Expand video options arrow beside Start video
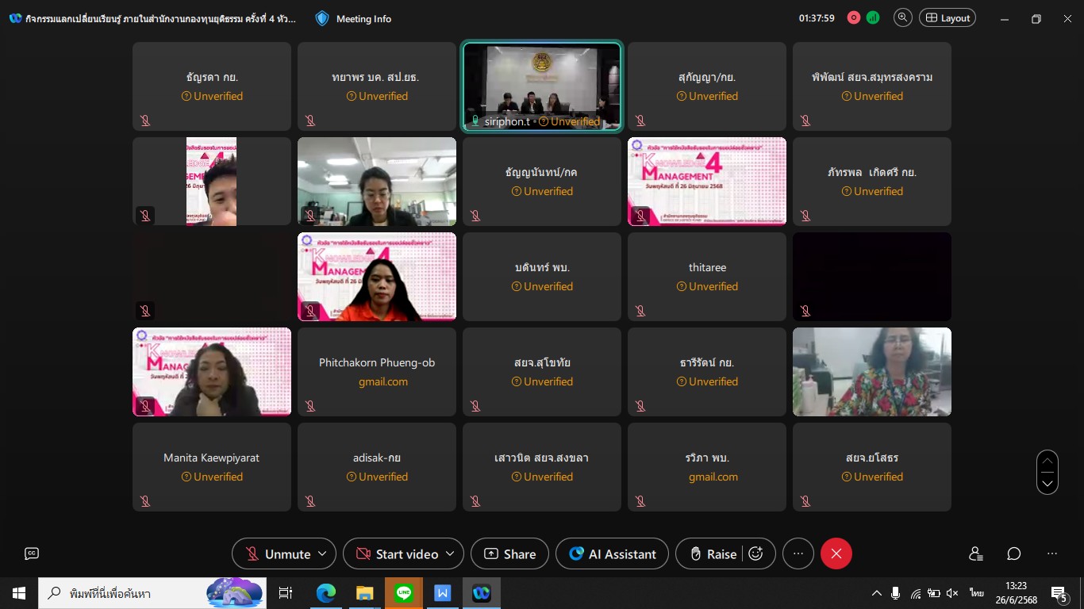Image resolution: width=1084 pixels, height=609 pixels. 450,553
